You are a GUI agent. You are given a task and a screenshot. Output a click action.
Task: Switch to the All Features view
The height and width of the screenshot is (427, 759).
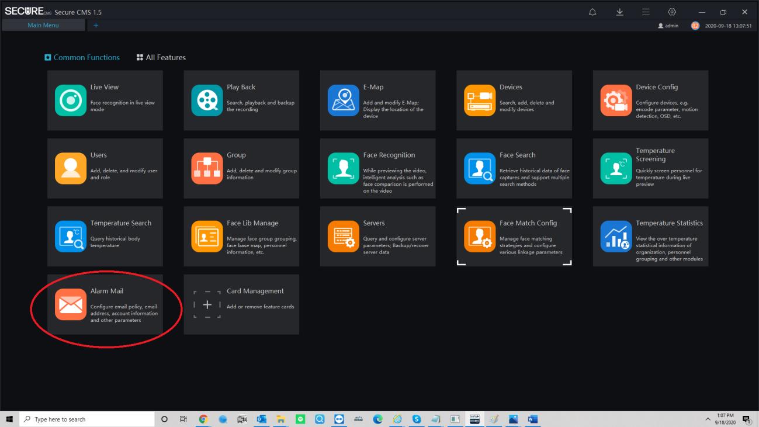coord(161,57)
